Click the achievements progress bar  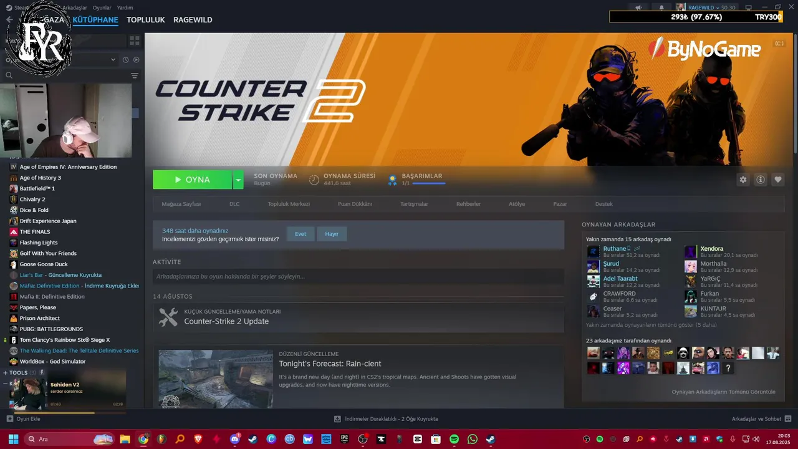click(x=428, y=183)
